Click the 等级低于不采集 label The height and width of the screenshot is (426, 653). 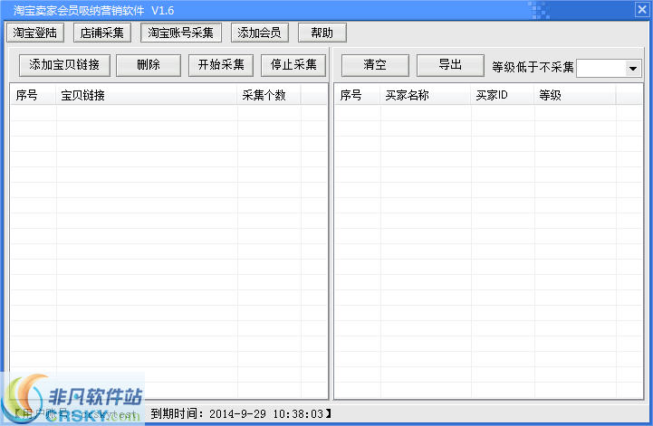[533, 68]
